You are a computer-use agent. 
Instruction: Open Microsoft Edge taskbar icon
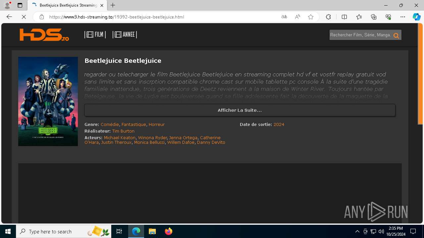[x=136, y=231]
